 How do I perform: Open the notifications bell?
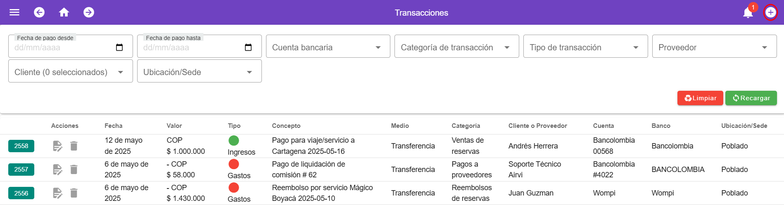[x=748, y=13]
